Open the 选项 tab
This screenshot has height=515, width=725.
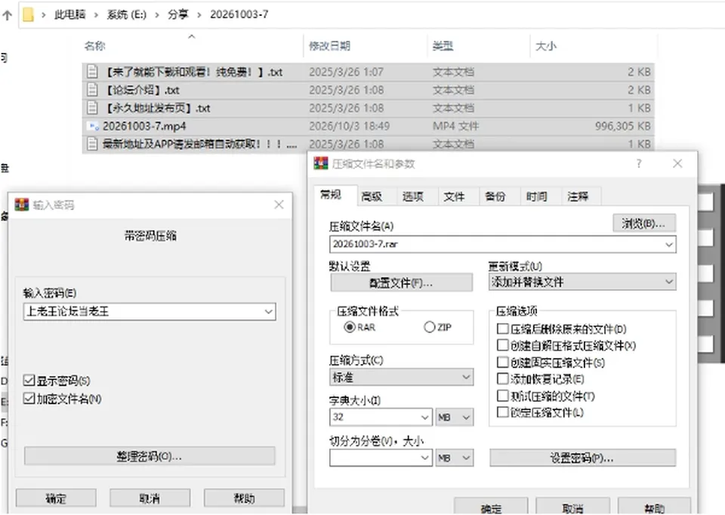(x=413, y=197)
